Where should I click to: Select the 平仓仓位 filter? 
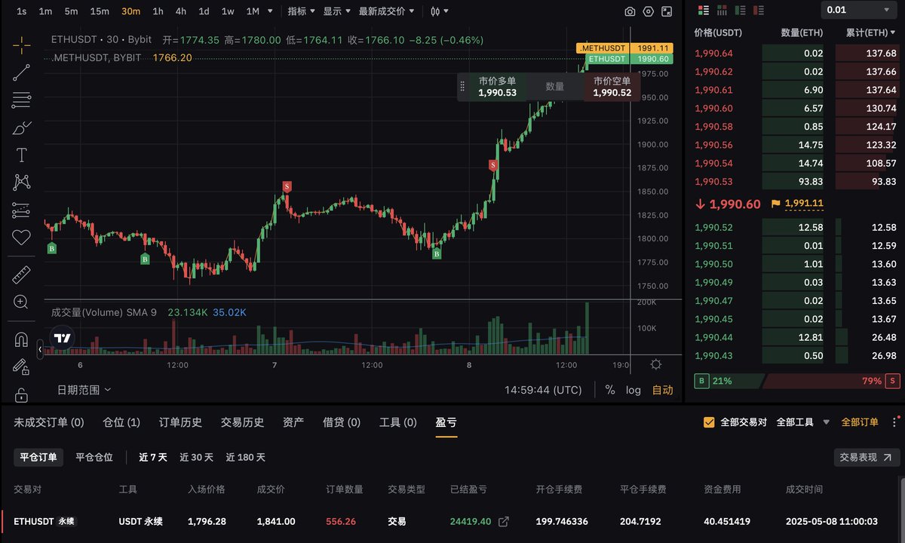click(x=94, y=457)
